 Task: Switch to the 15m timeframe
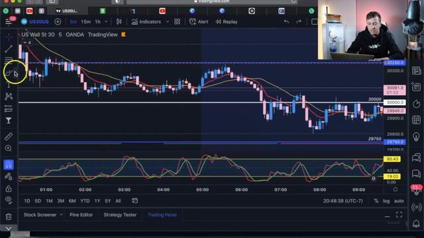tap(85, 22)
